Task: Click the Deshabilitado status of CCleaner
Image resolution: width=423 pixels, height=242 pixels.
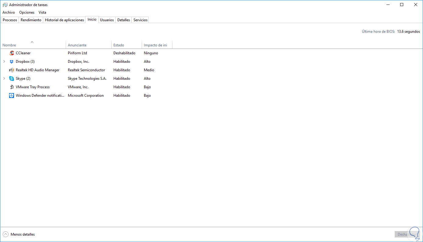Action: coord(124,53)
